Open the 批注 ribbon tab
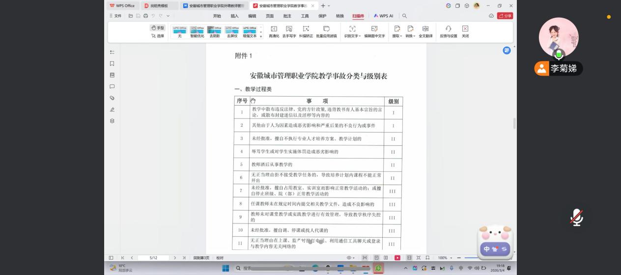621x275 pixels. [x=287, y=16]
